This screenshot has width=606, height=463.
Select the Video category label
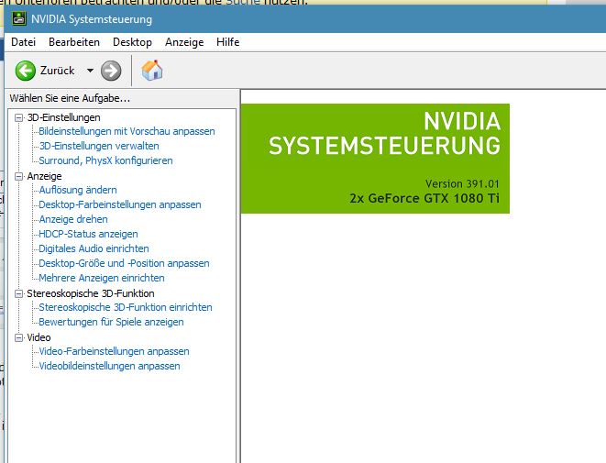[39, 337]
